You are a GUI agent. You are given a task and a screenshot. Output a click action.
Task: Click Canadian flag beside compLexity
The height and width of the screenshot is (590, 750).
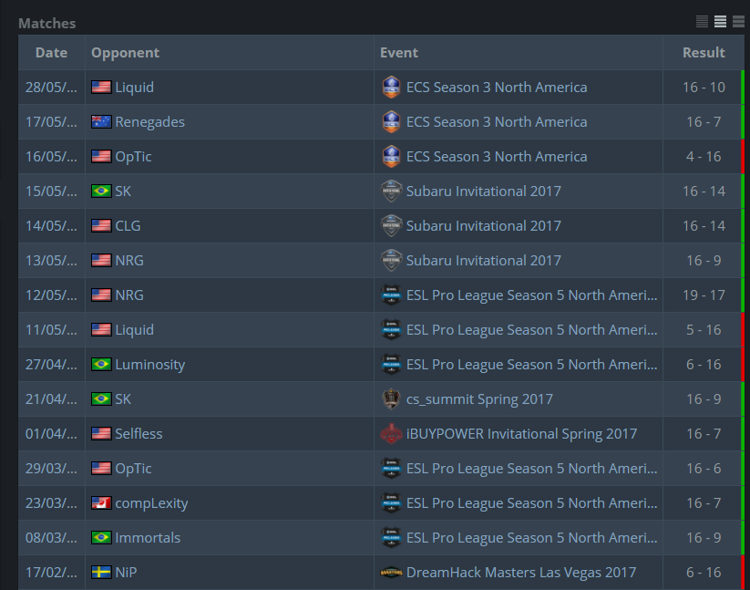point(101,502)
